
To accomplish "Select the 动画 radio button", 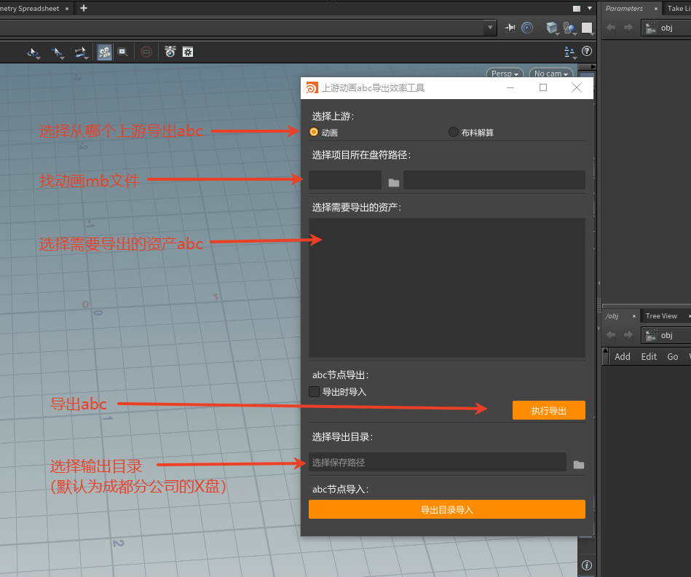I will point(314,132).
